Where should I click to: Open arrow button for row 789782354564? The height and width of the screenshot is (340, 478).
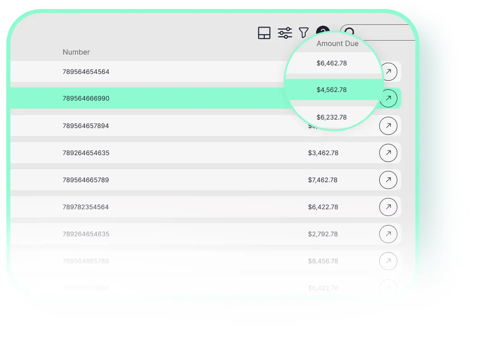388,207
